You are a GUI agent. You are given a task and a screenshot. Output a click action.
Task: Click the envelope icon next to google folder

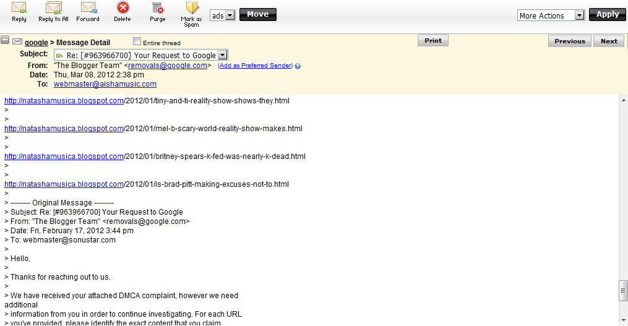[x=17, y=41]
